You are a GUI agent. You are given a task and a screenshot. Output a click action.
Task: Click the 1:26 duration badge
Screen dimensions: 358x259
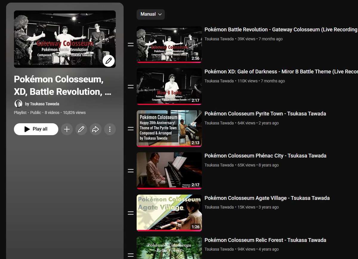(x=195, y=227)
